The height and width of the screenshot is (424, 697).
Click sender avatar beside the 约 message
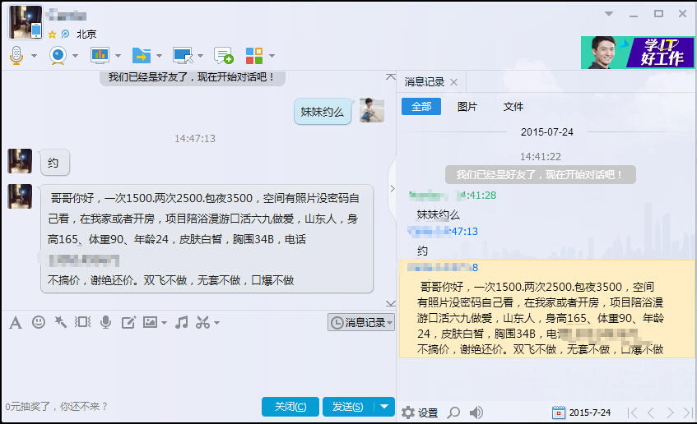20,161
